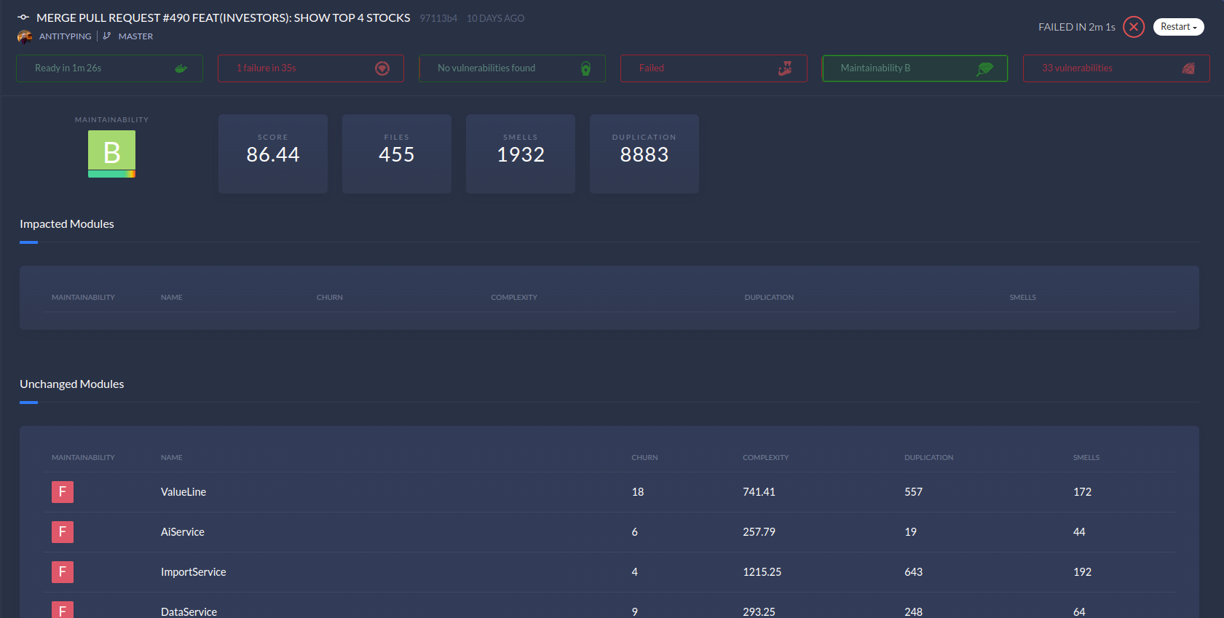Sort Unchanged Modules by Duplication column
Viewport: 1224px width, 618px height.
[929, 458]
